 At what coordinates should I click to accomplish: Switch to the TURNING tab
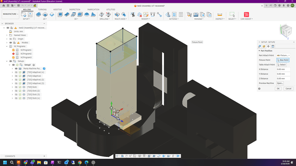click(x=42, y=9)
